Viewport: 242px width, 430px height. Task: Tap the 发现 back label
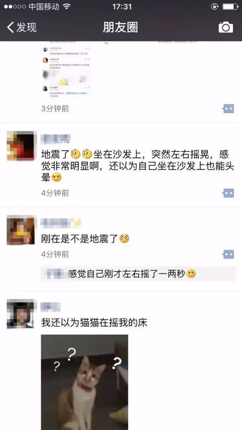tap(26, 28)
